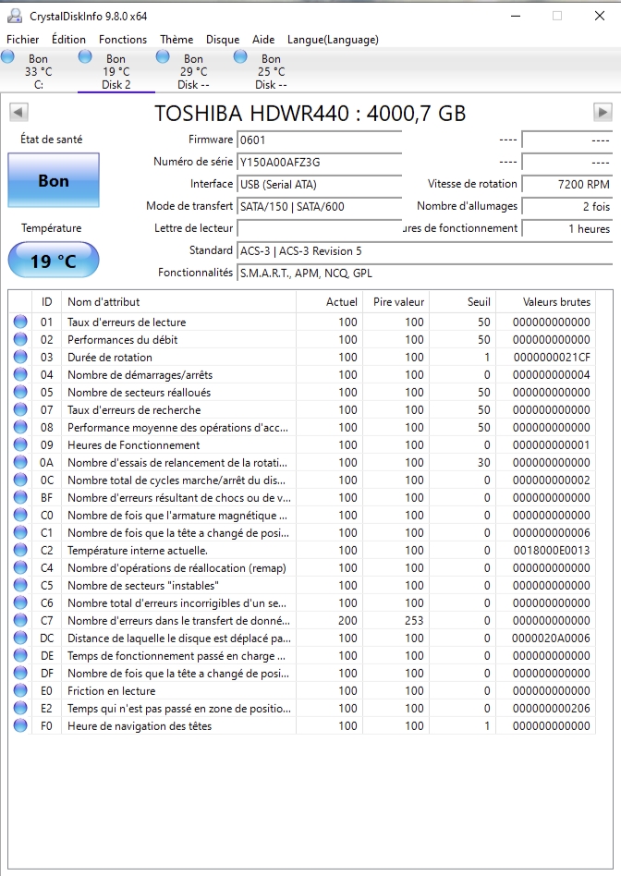Click the Fonctionnalités field with S.M.A.R.T.
The width and height of the screenshot is (621, 876).
(425, 274)
